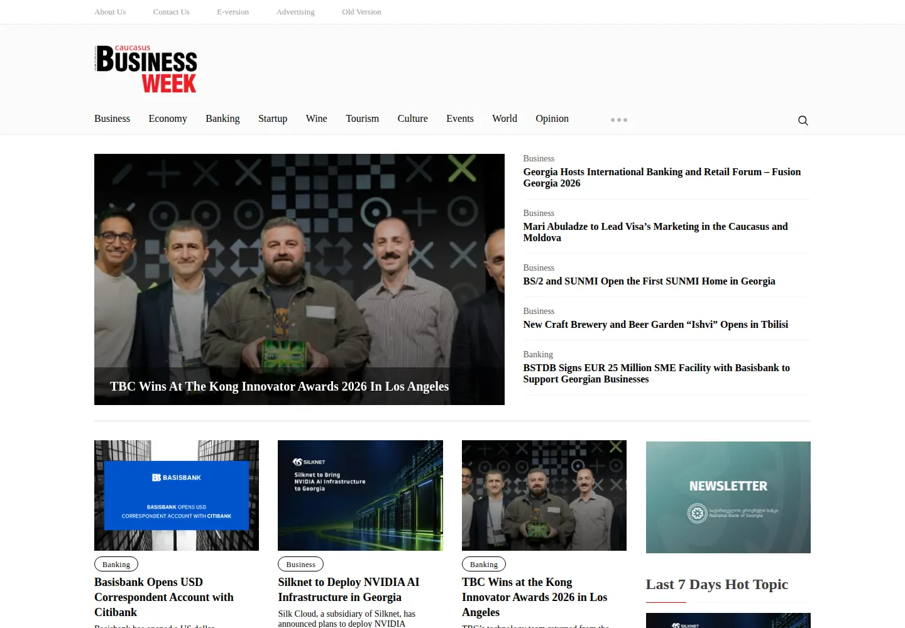This screenshot has width=905, height=628.
Task: Read the Fusion Georgia 2026 forum headline
Action: pyautogui.click(x=662, y=178)
